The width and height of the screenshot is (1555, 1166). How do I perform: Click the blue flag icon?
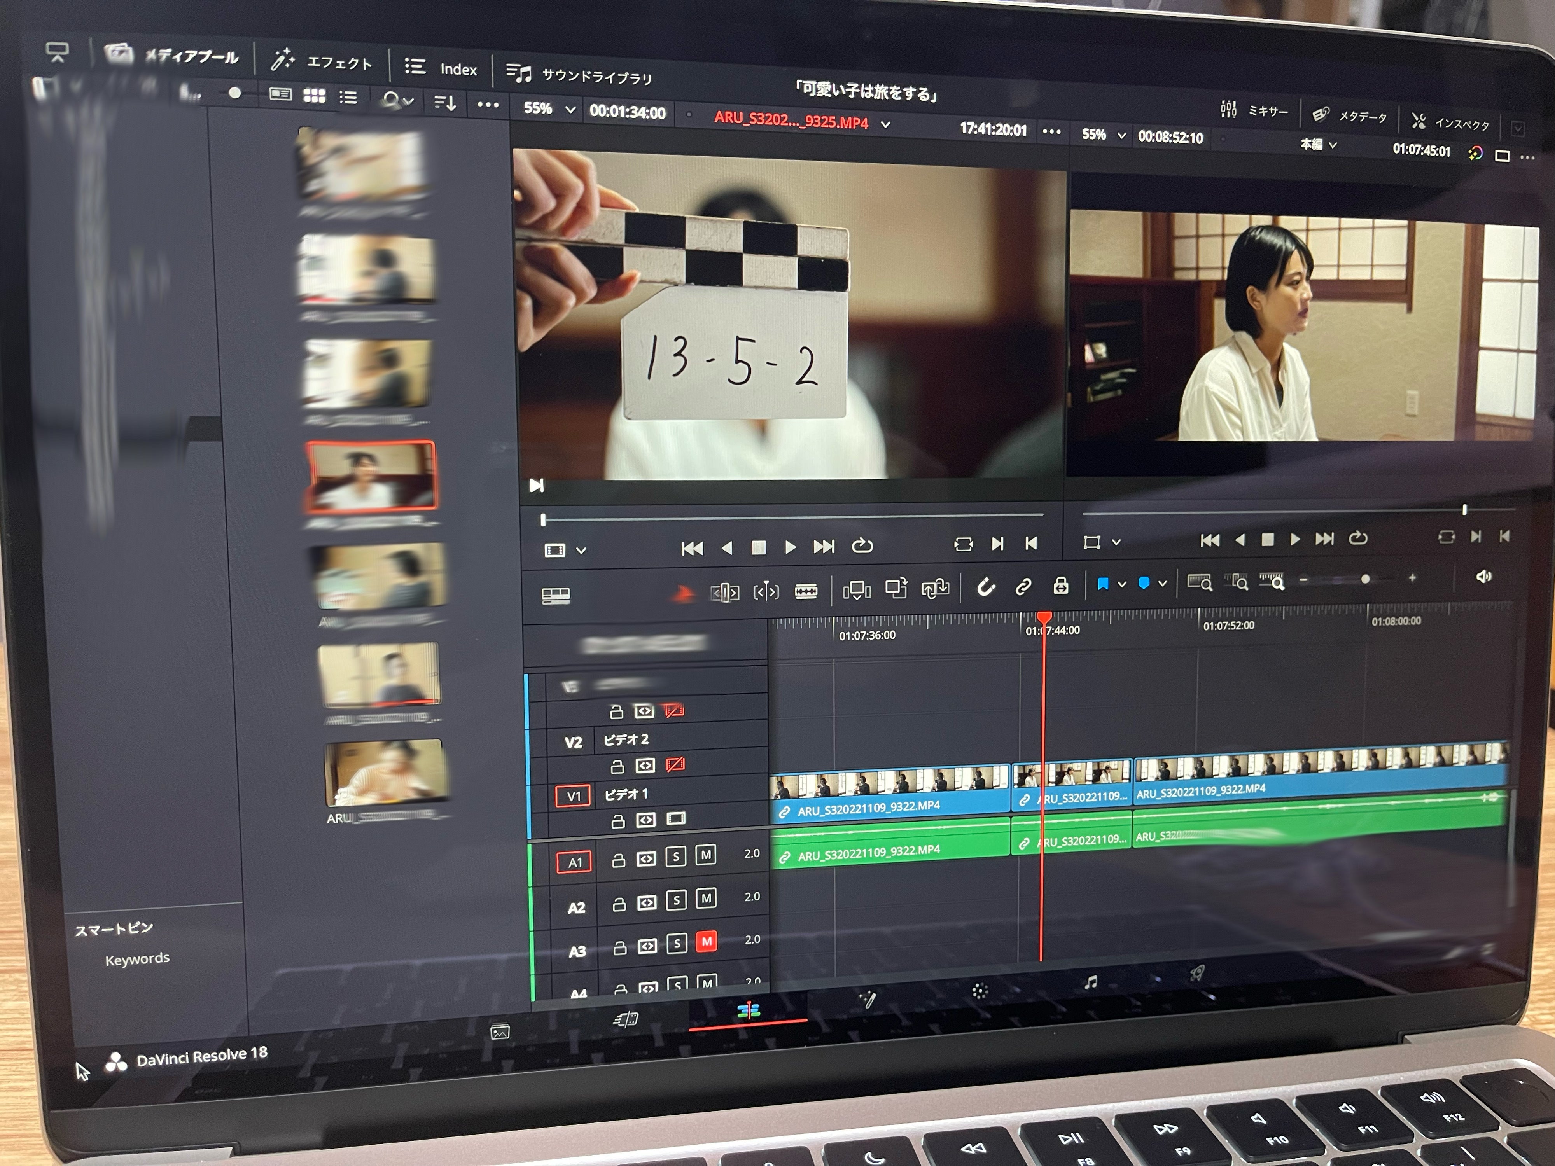(1102, 583)
